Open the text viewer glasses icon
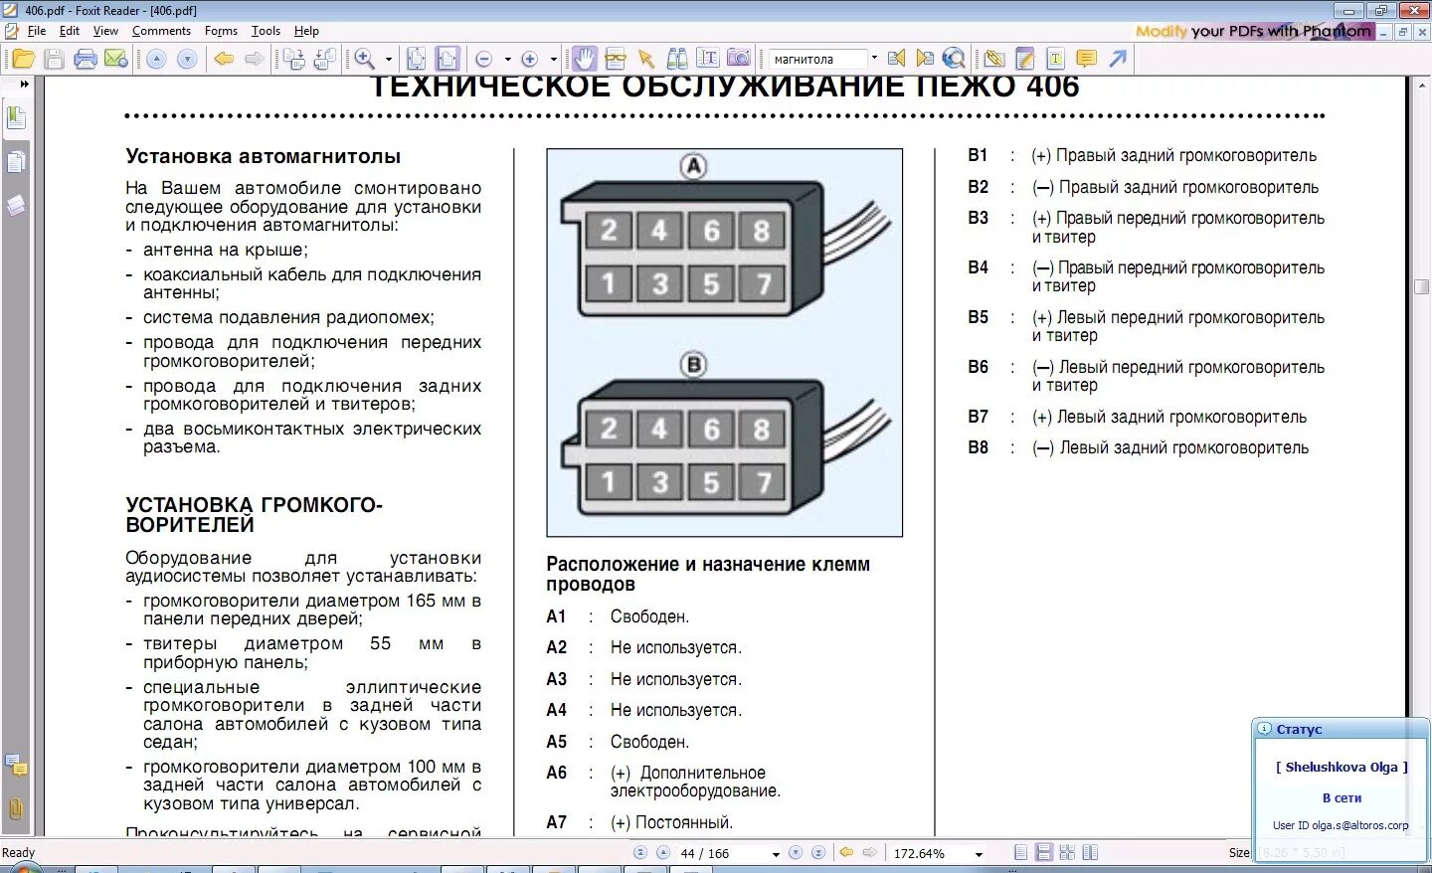The height and width of the screenshot is (873, 1432). click(x=616, y=59)
